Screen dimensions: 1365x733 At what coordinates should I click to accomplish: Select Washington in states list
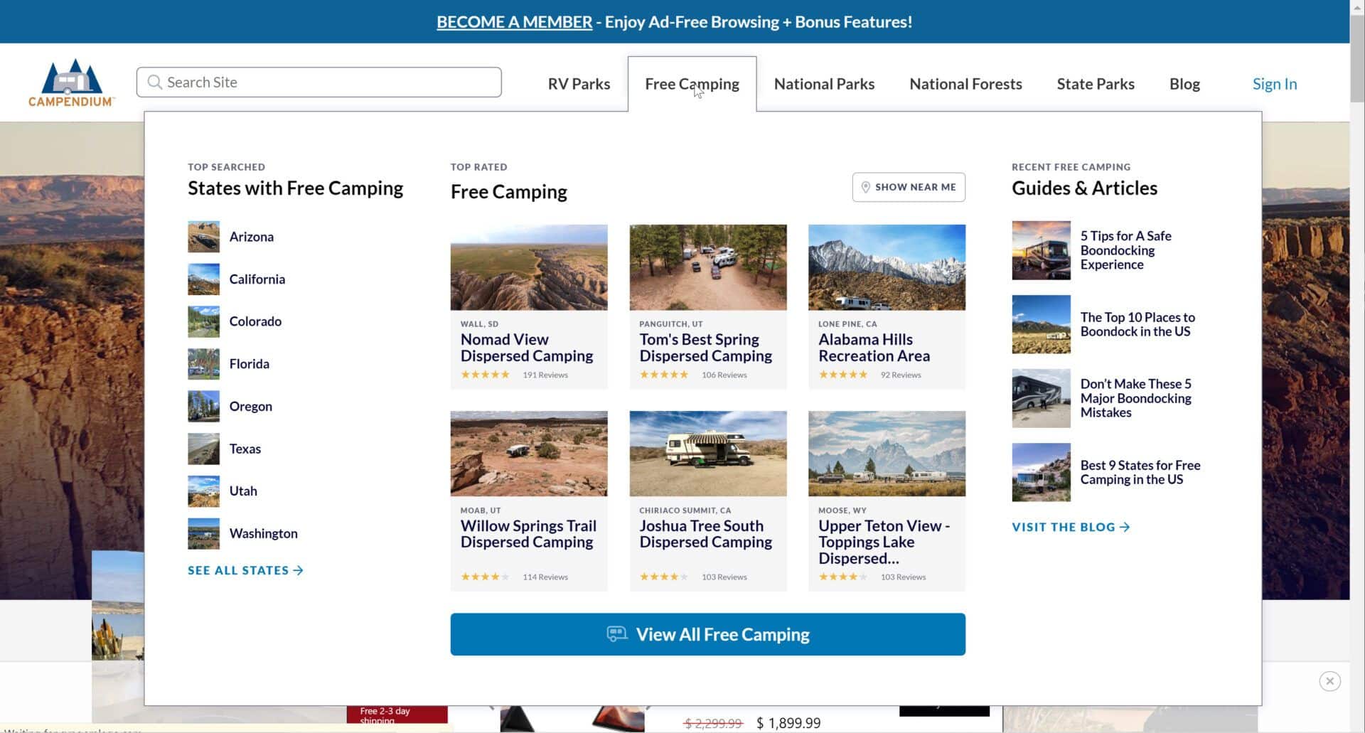pos(263,533)
